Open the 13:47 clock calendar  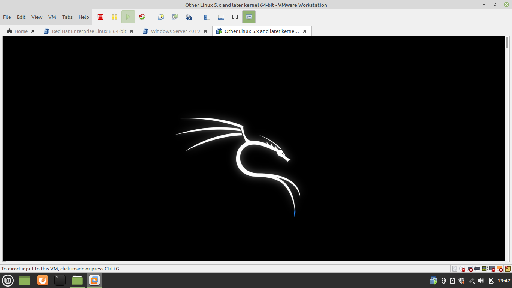click(504, 280)
